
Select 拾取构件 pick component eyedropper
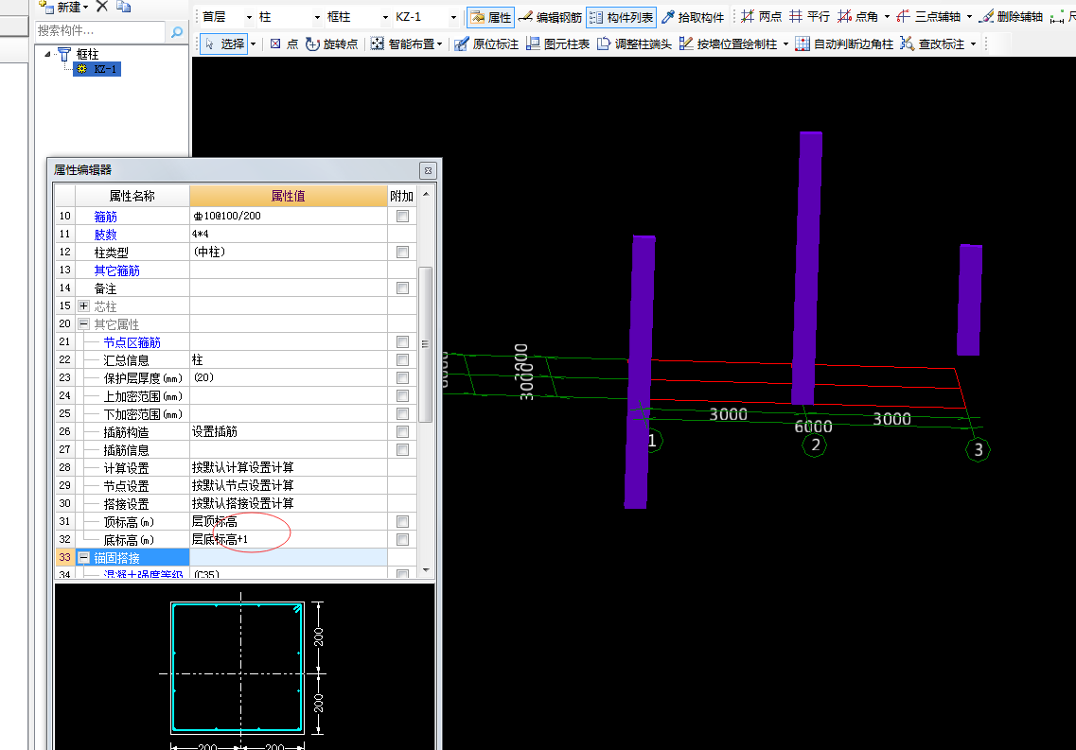(693, 17)
